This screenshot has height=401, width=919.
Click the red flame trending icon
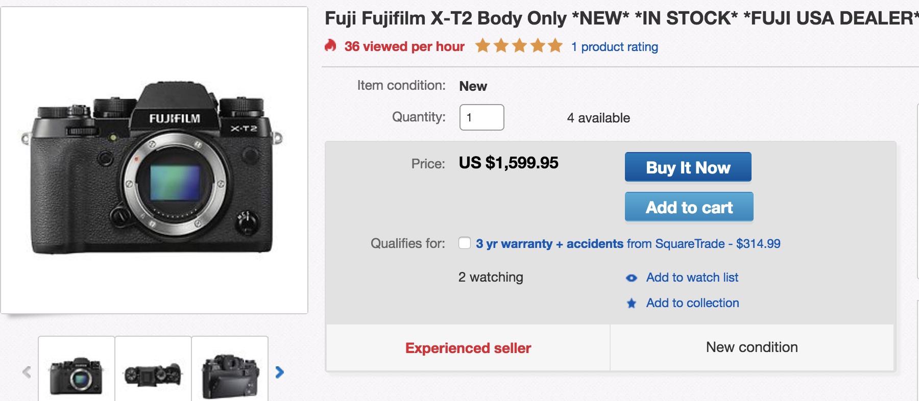(330, 46)
